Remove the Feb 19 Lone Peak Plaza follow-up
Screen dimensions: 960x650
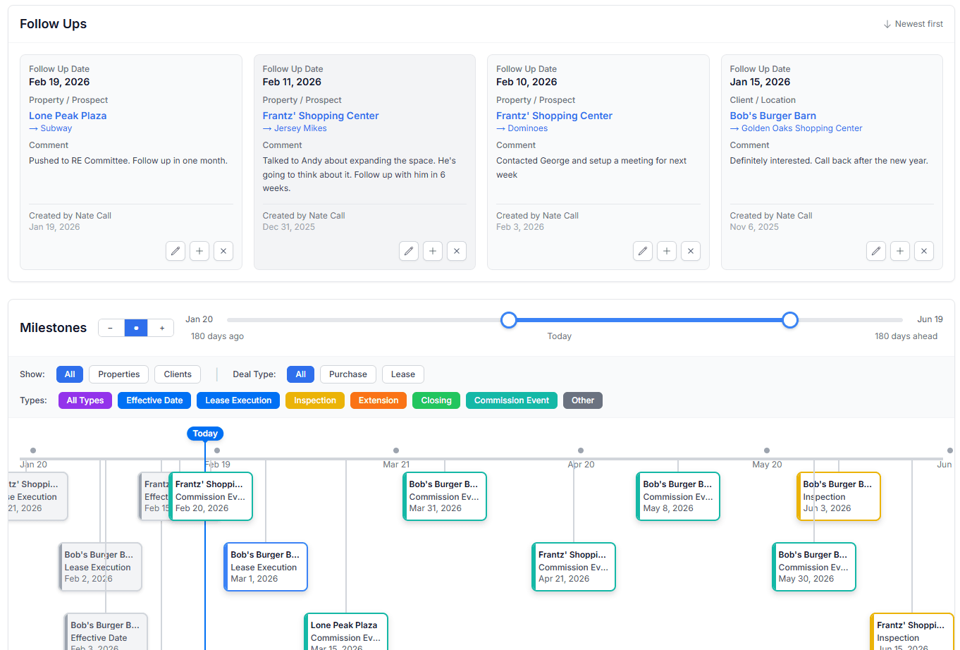click(x=223, y=251)
